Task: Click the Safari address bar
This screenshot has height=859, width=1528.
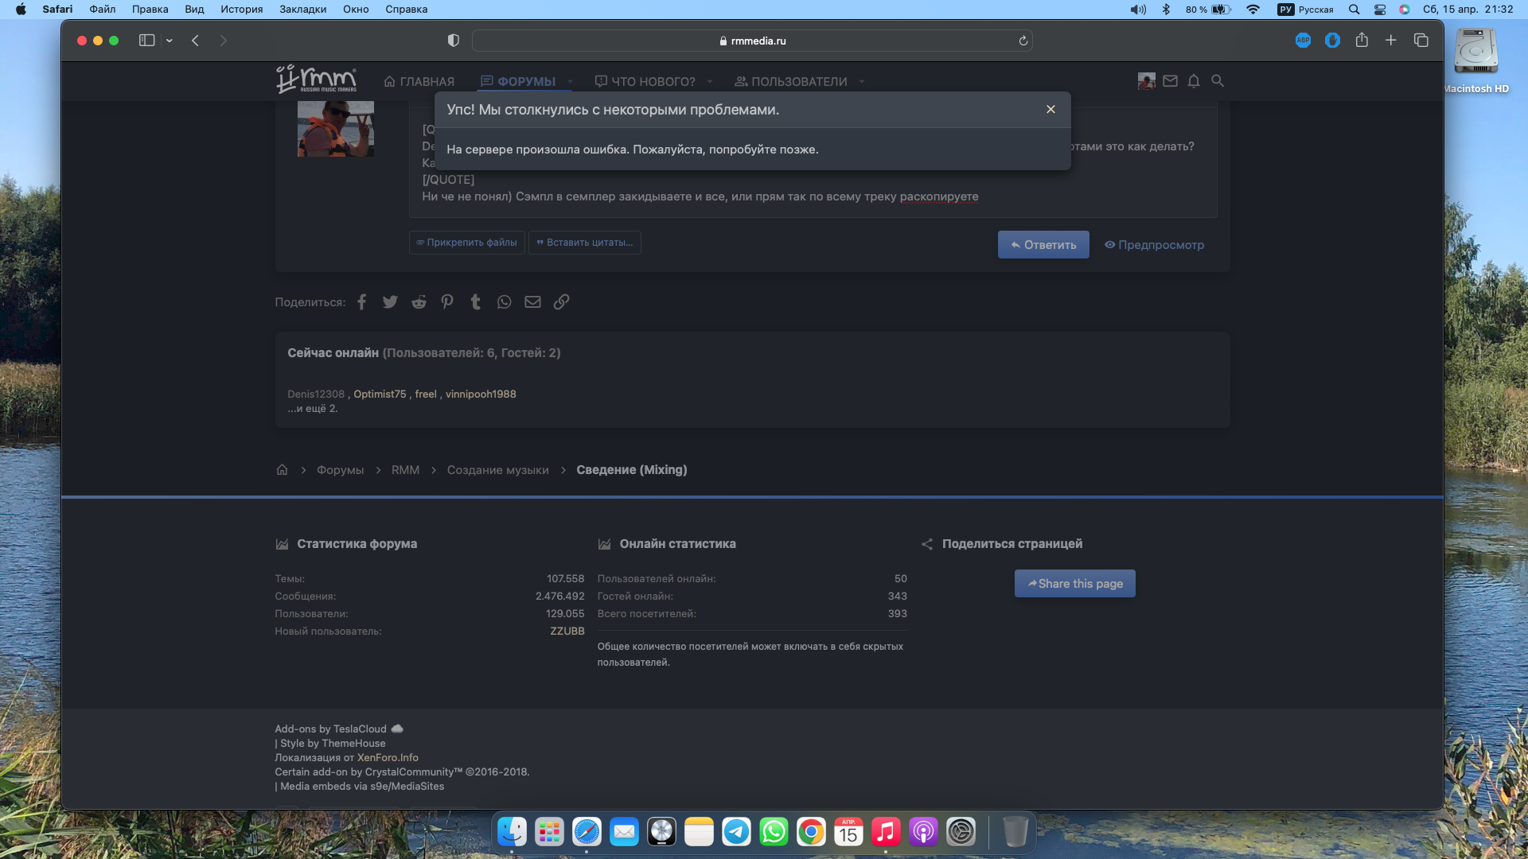Action: (x=751, y=41)
